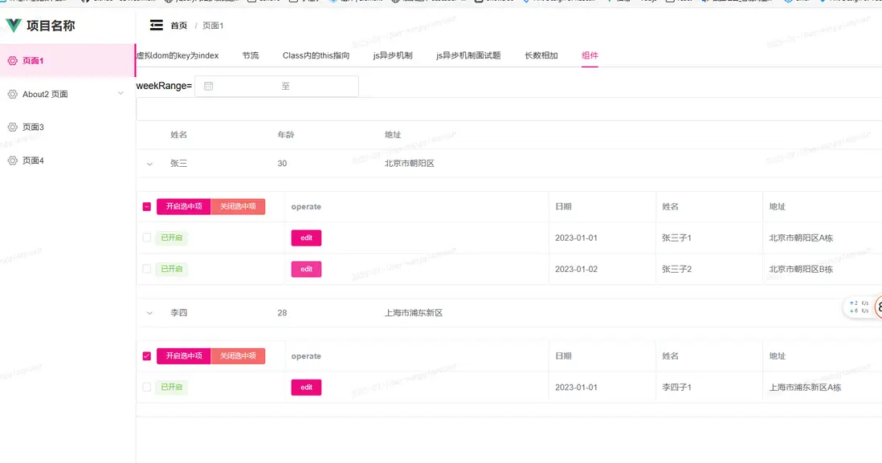The image size is (882, 463).
Task: Click the 张三子2 name cell
Action: coord(676,269)
